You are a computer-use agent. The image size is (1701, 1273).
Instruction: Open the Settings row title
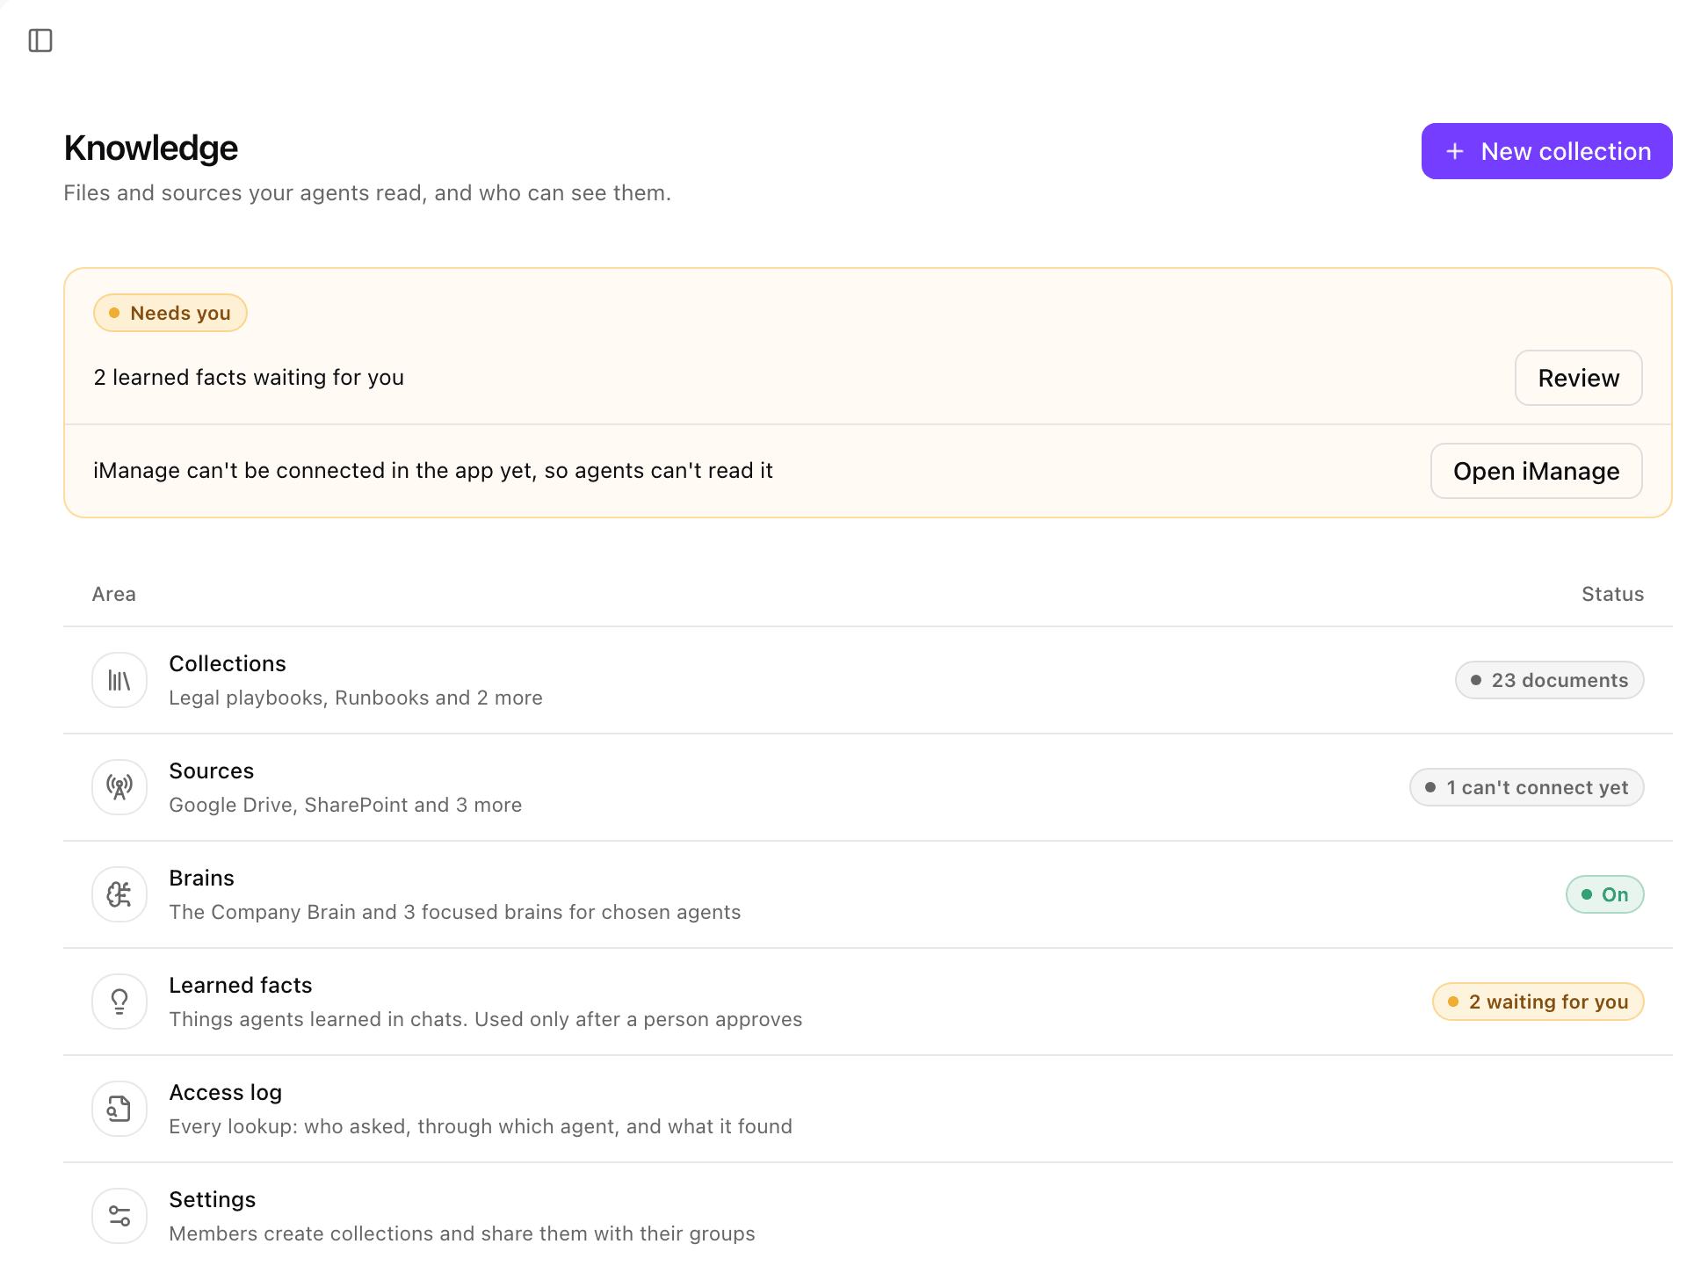click(212, 1199)
